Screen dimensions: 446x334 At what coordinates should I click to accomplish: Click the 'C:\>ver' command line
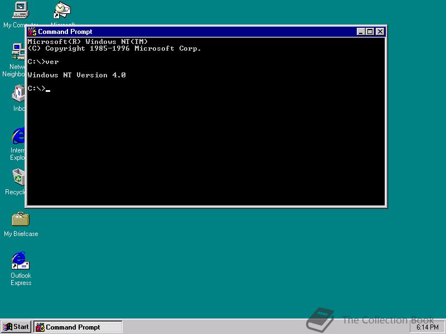click(x=43, y=62)
